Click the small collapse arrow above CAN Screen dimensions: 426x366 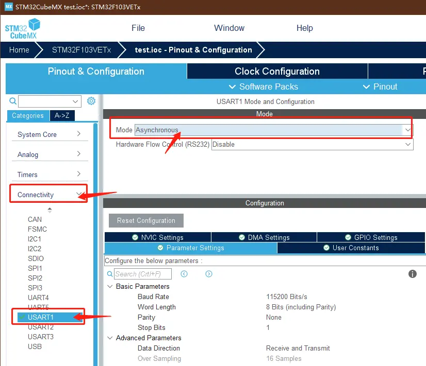click(x=50, y=210)
